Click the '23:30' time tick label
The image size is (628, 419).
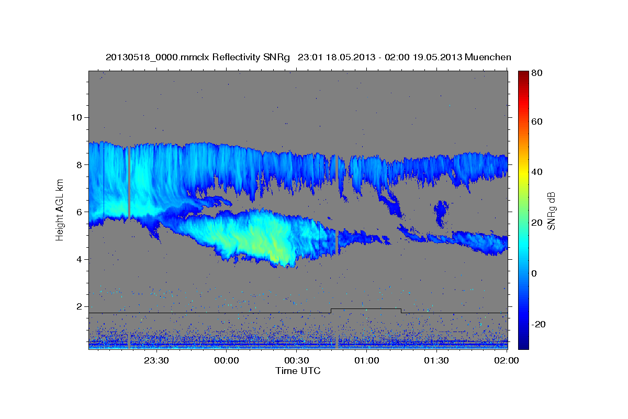pos(157,360)
